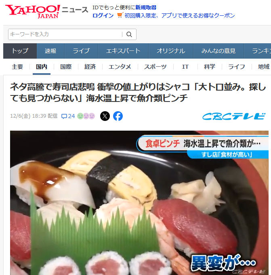Click the Yahoo! JAPAN logo
This screenshot has height=275, width=271.
(33, 12)
